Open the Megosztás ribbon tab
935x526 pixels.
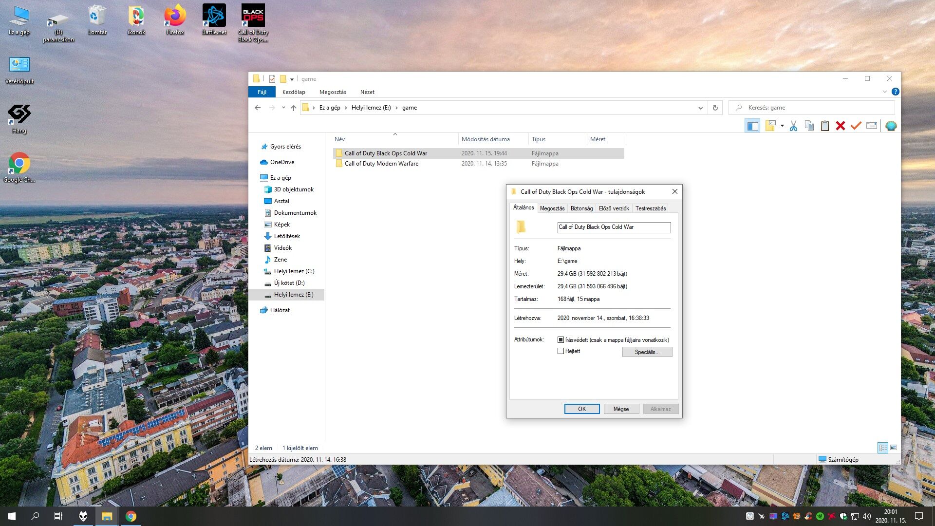333,92
